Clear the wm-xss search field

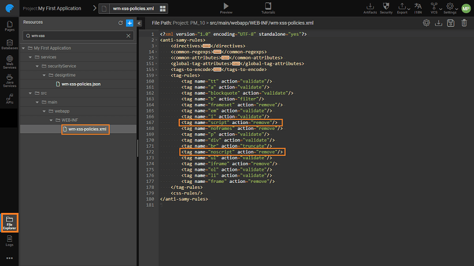coord(128,36)
